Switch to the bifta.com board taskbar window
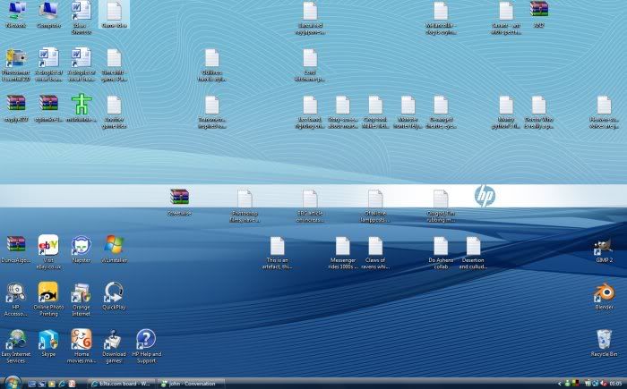The image size is (627, 389). point(121,384)
